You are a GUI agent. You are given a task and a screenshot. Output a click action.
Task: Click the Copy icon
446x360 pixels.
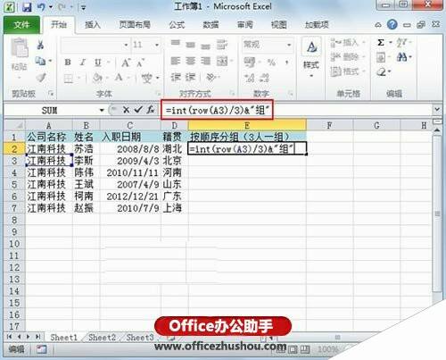point(40,61)
